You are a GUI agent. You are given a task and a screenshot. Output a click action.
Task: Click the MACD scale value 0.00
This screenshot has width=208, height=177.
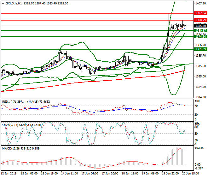pyautogui.click(x=198, y=165)
